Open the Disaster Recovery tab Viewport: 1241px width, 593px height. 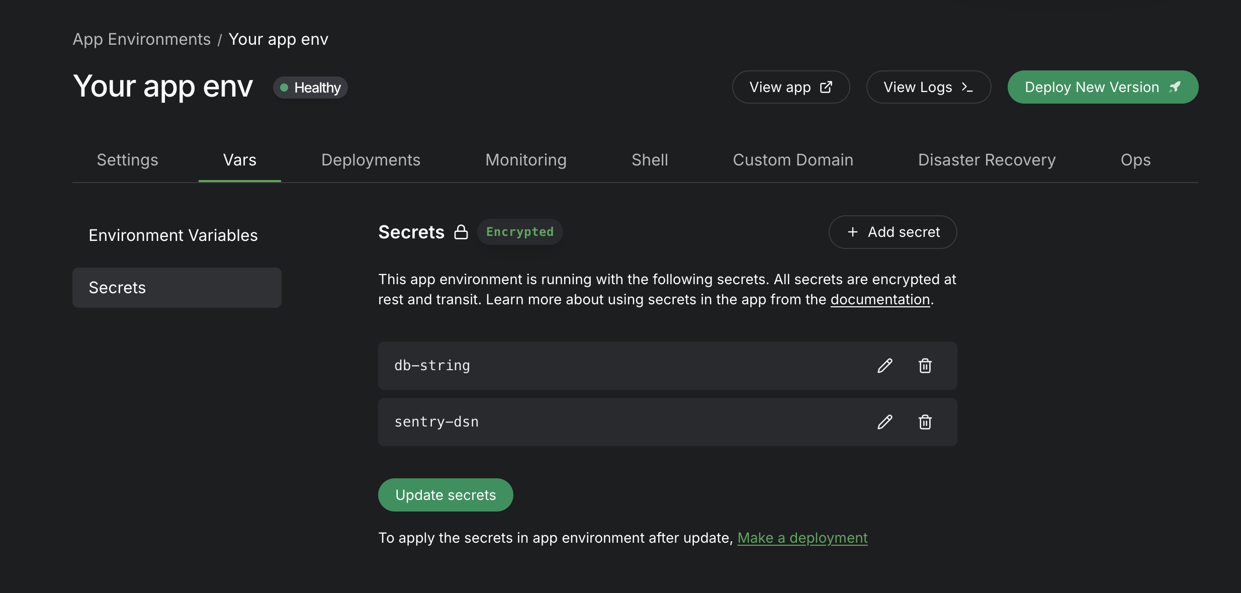click(x=987, y=160)
